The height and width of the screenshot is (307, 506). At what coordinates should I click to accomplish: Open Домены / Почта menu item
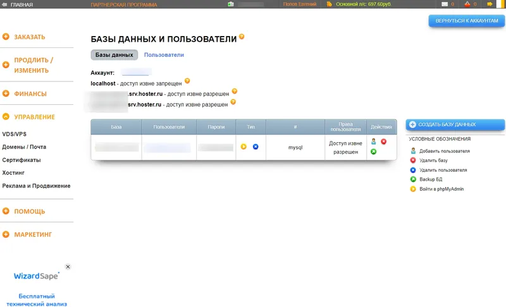(x=24, y=147)
